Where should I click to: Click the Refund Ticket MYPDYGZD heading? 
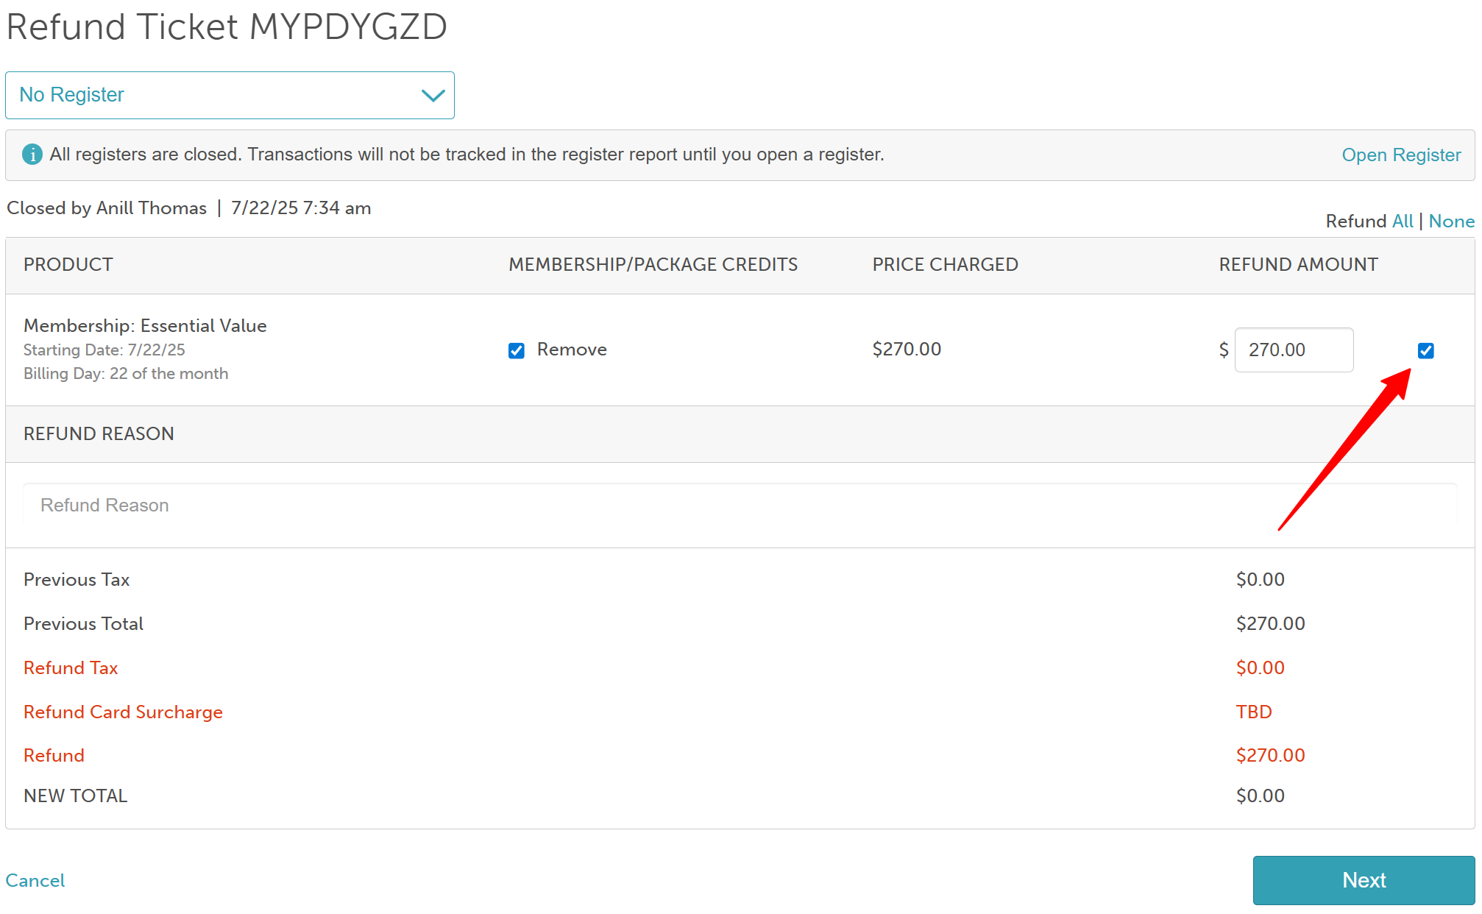coord(227,27)
